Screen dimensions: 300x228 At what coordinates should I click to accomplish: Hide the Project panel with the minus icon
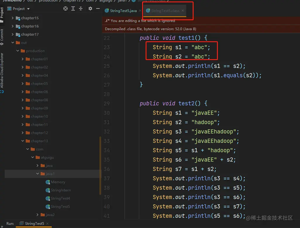98,8
